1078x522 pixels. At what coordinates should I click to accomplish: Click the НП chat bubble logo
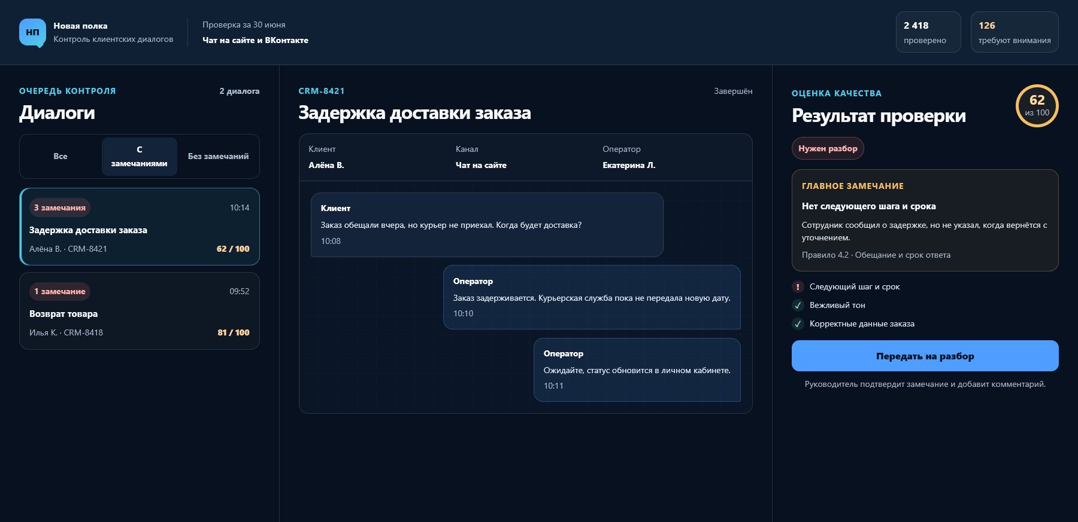click(32, 32)
